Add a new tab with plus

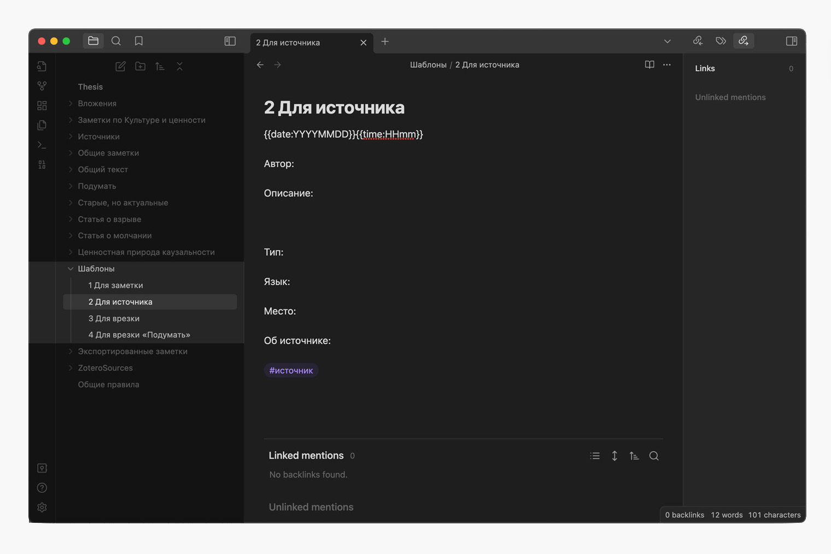[x=385, y=42]
